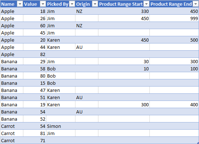Click Karen in the value 19 row
The height and width of the screenshot is (144, 199).
pyautogui.click(x=61, y=104)
